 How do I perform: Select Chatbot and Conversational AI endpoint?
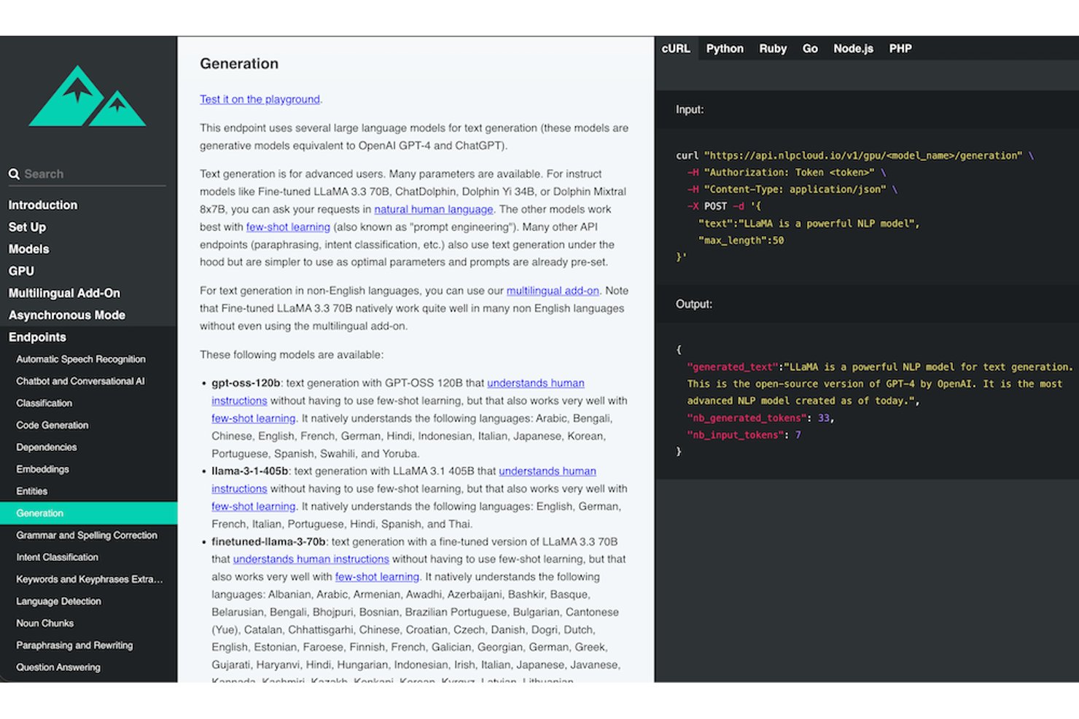click(x=80, y=381)
